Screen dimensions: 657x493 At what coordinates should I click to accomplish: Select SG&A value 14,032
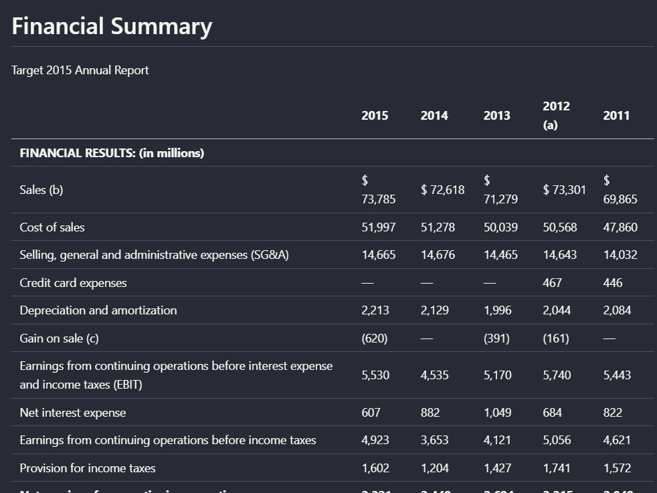(x=620, y=255)
